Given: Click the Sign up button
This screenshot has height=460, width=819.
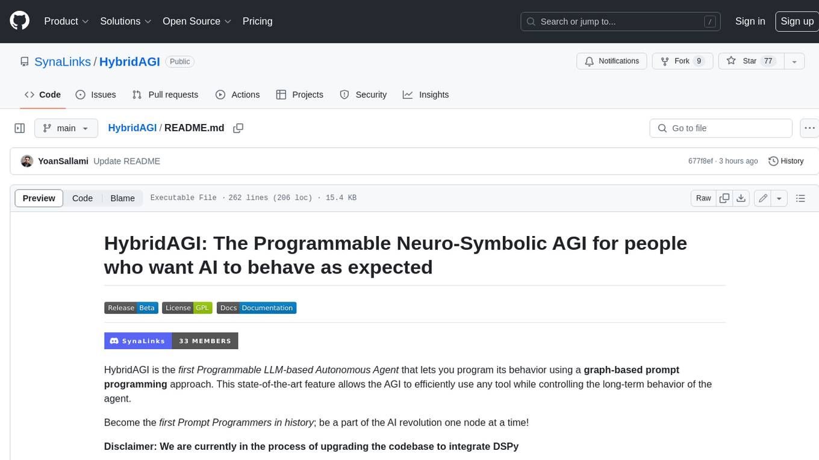Looking at the screenshot, I should [797, 21].
